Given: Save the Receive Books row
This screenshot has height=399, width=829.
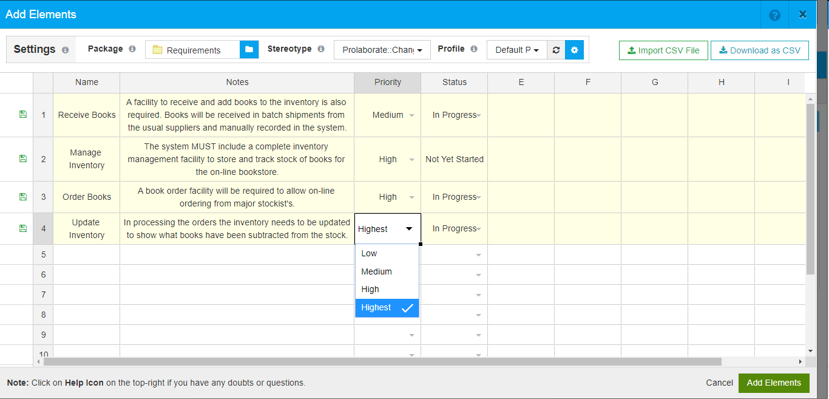Looking at the screenshot, I should point(22,114).
